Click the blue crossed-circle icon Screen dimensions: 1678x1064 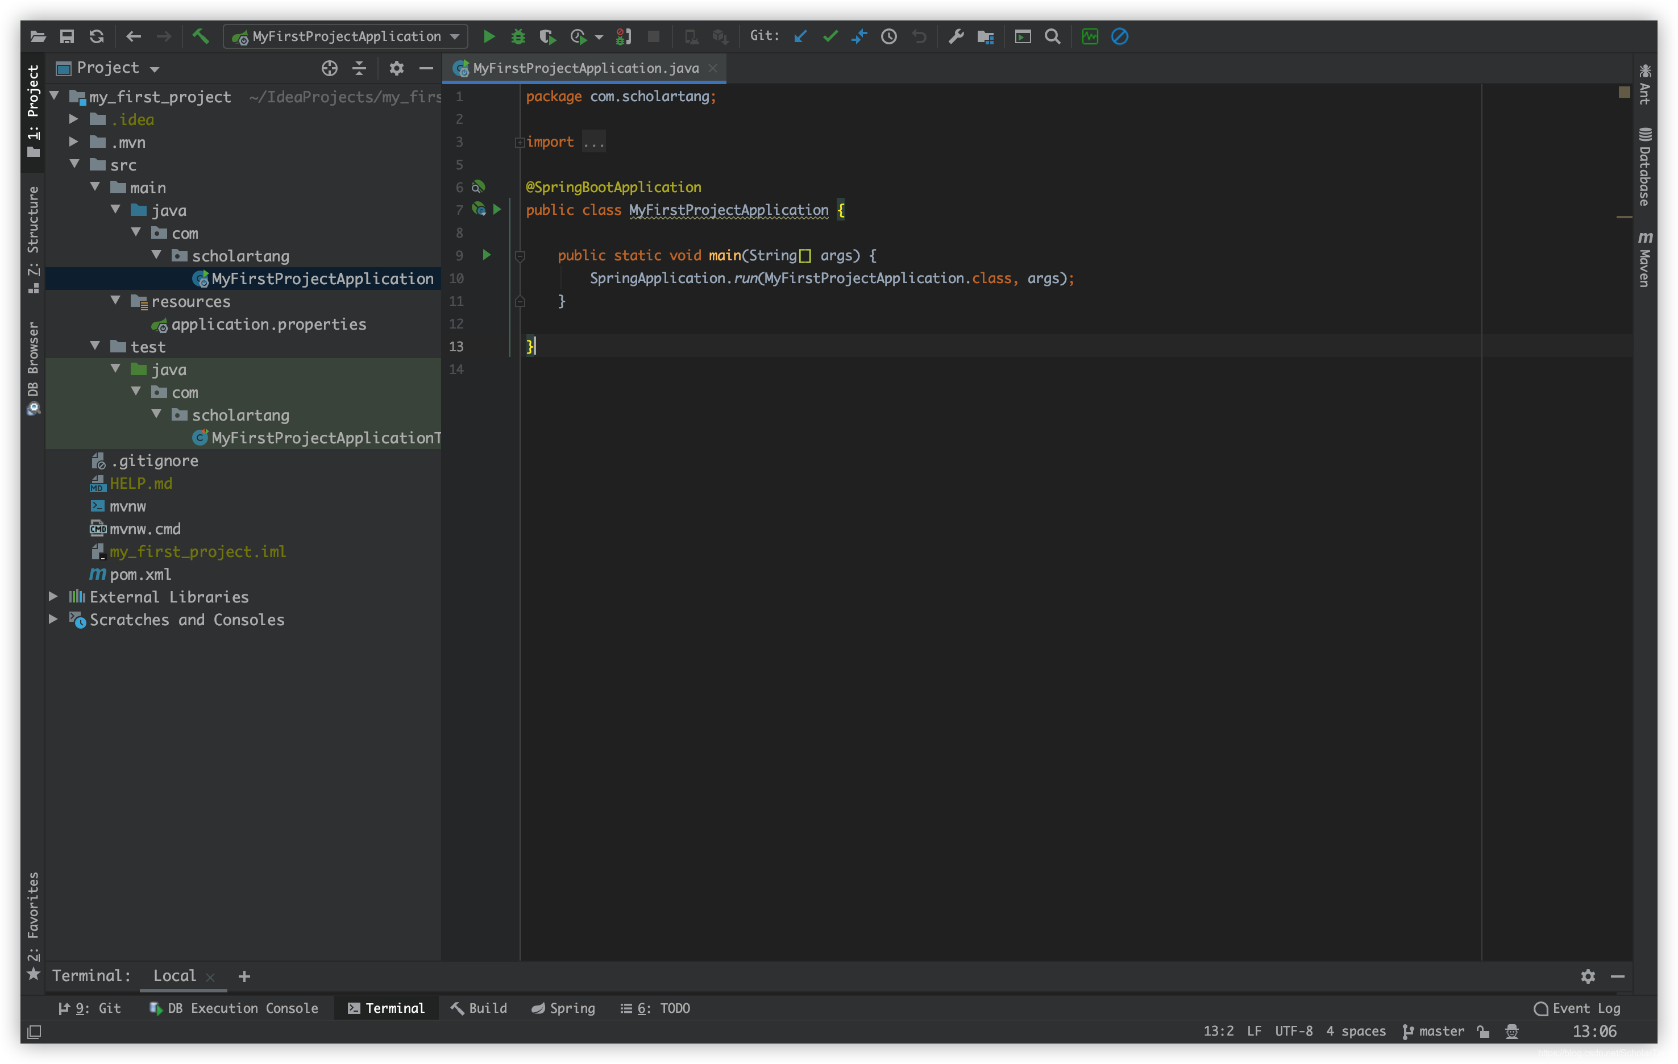pyautogui.click(x=1119, y=36)
